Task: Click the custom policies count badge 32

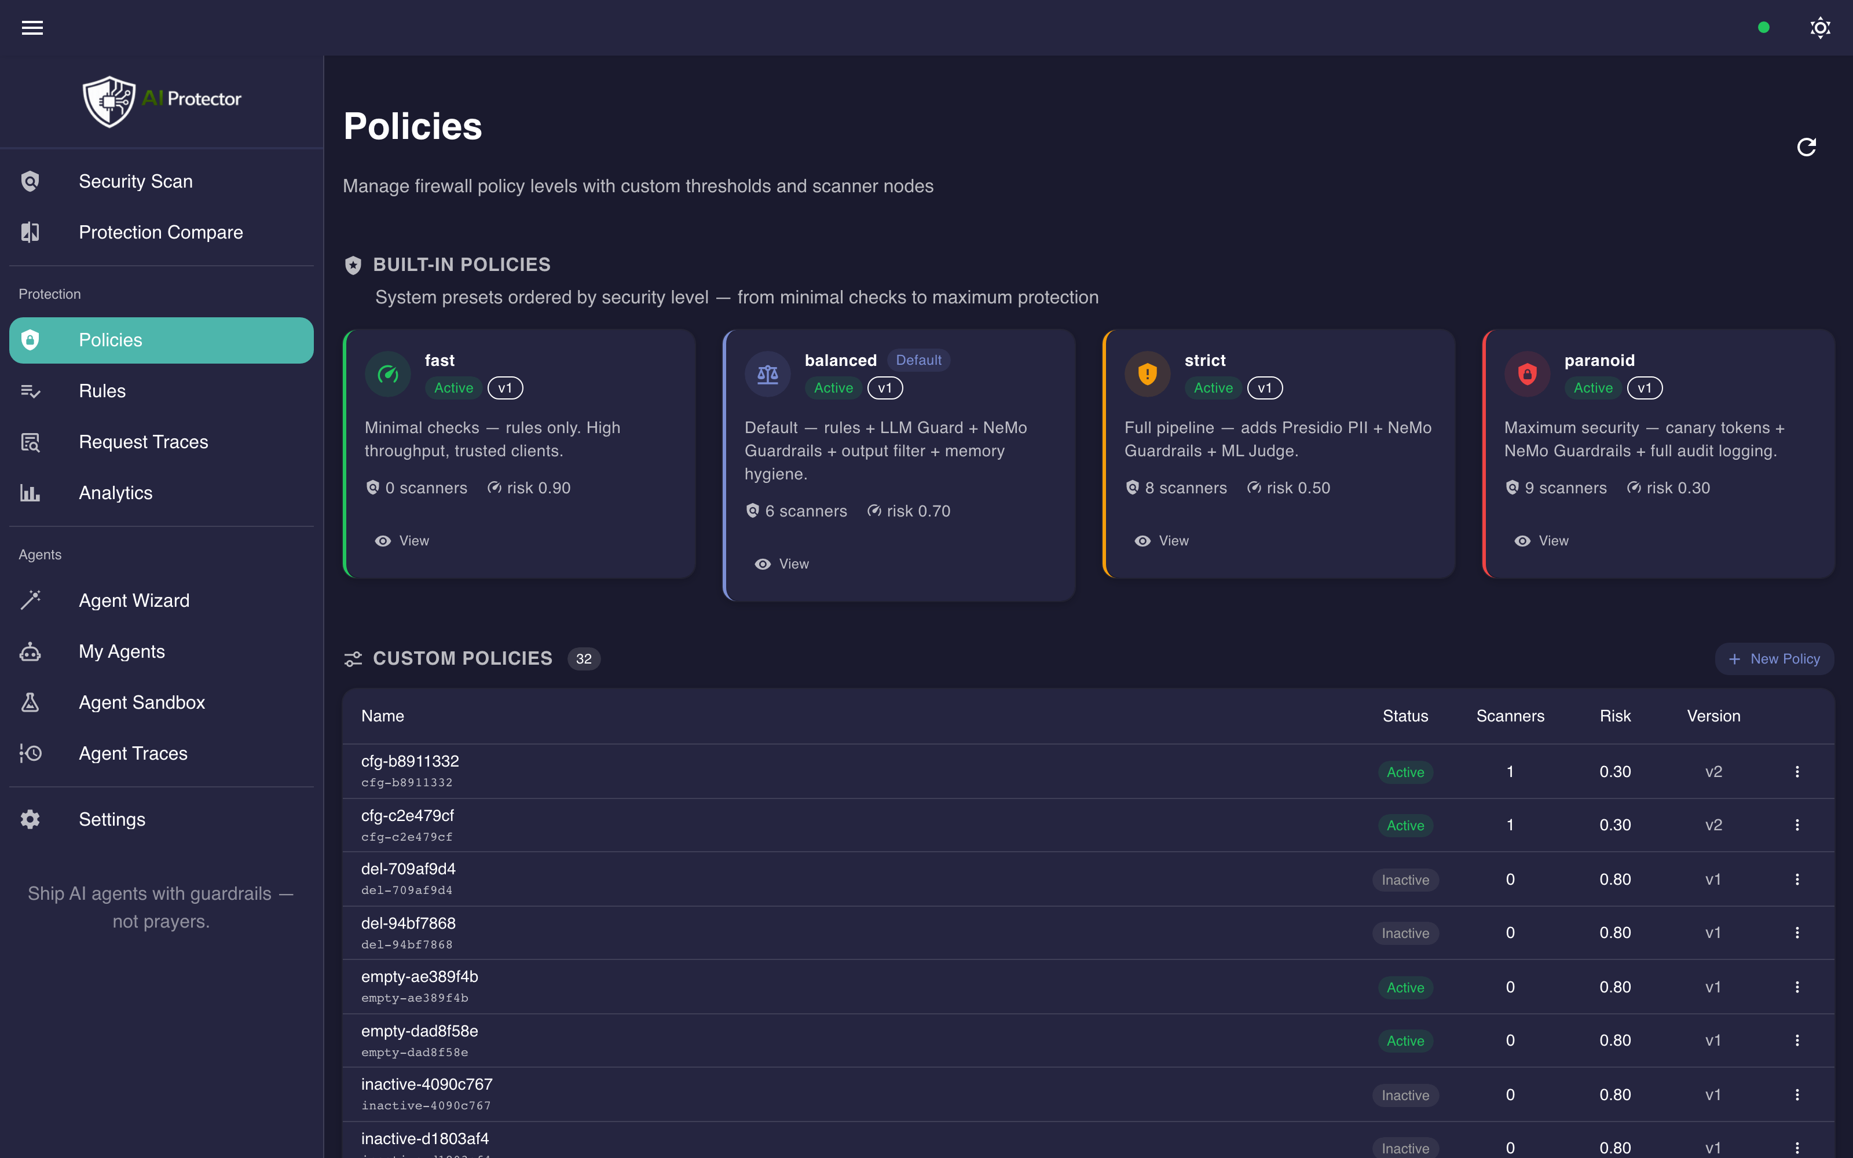Action: 584,659
